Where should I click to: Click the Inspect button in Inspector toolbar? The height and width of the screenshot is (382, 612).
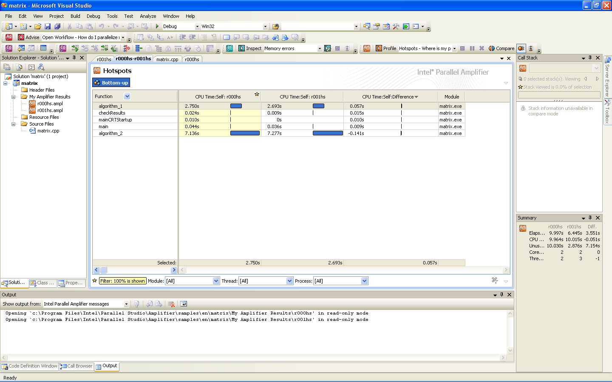click(250, 48)
